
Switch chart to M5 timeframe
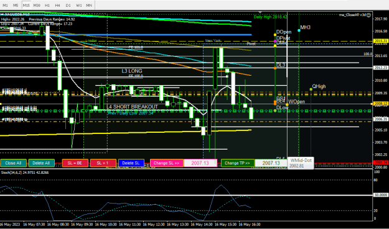[x=16, y=5]
